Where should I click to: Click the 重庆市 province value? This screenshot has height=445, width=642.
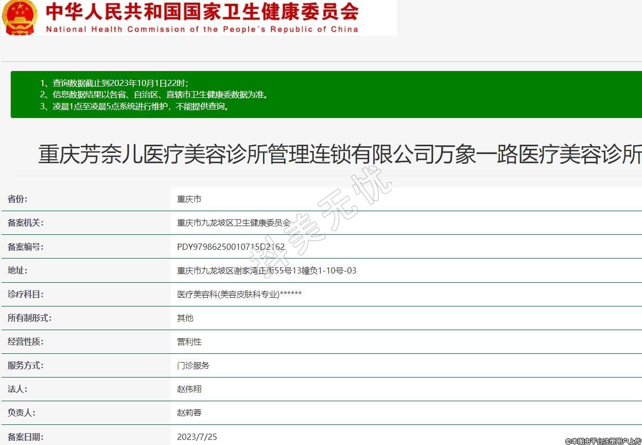click(189, 199)
